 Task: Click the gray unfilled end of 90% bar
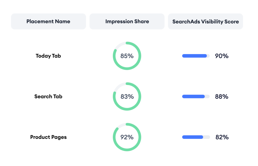(x=208, y=56)
